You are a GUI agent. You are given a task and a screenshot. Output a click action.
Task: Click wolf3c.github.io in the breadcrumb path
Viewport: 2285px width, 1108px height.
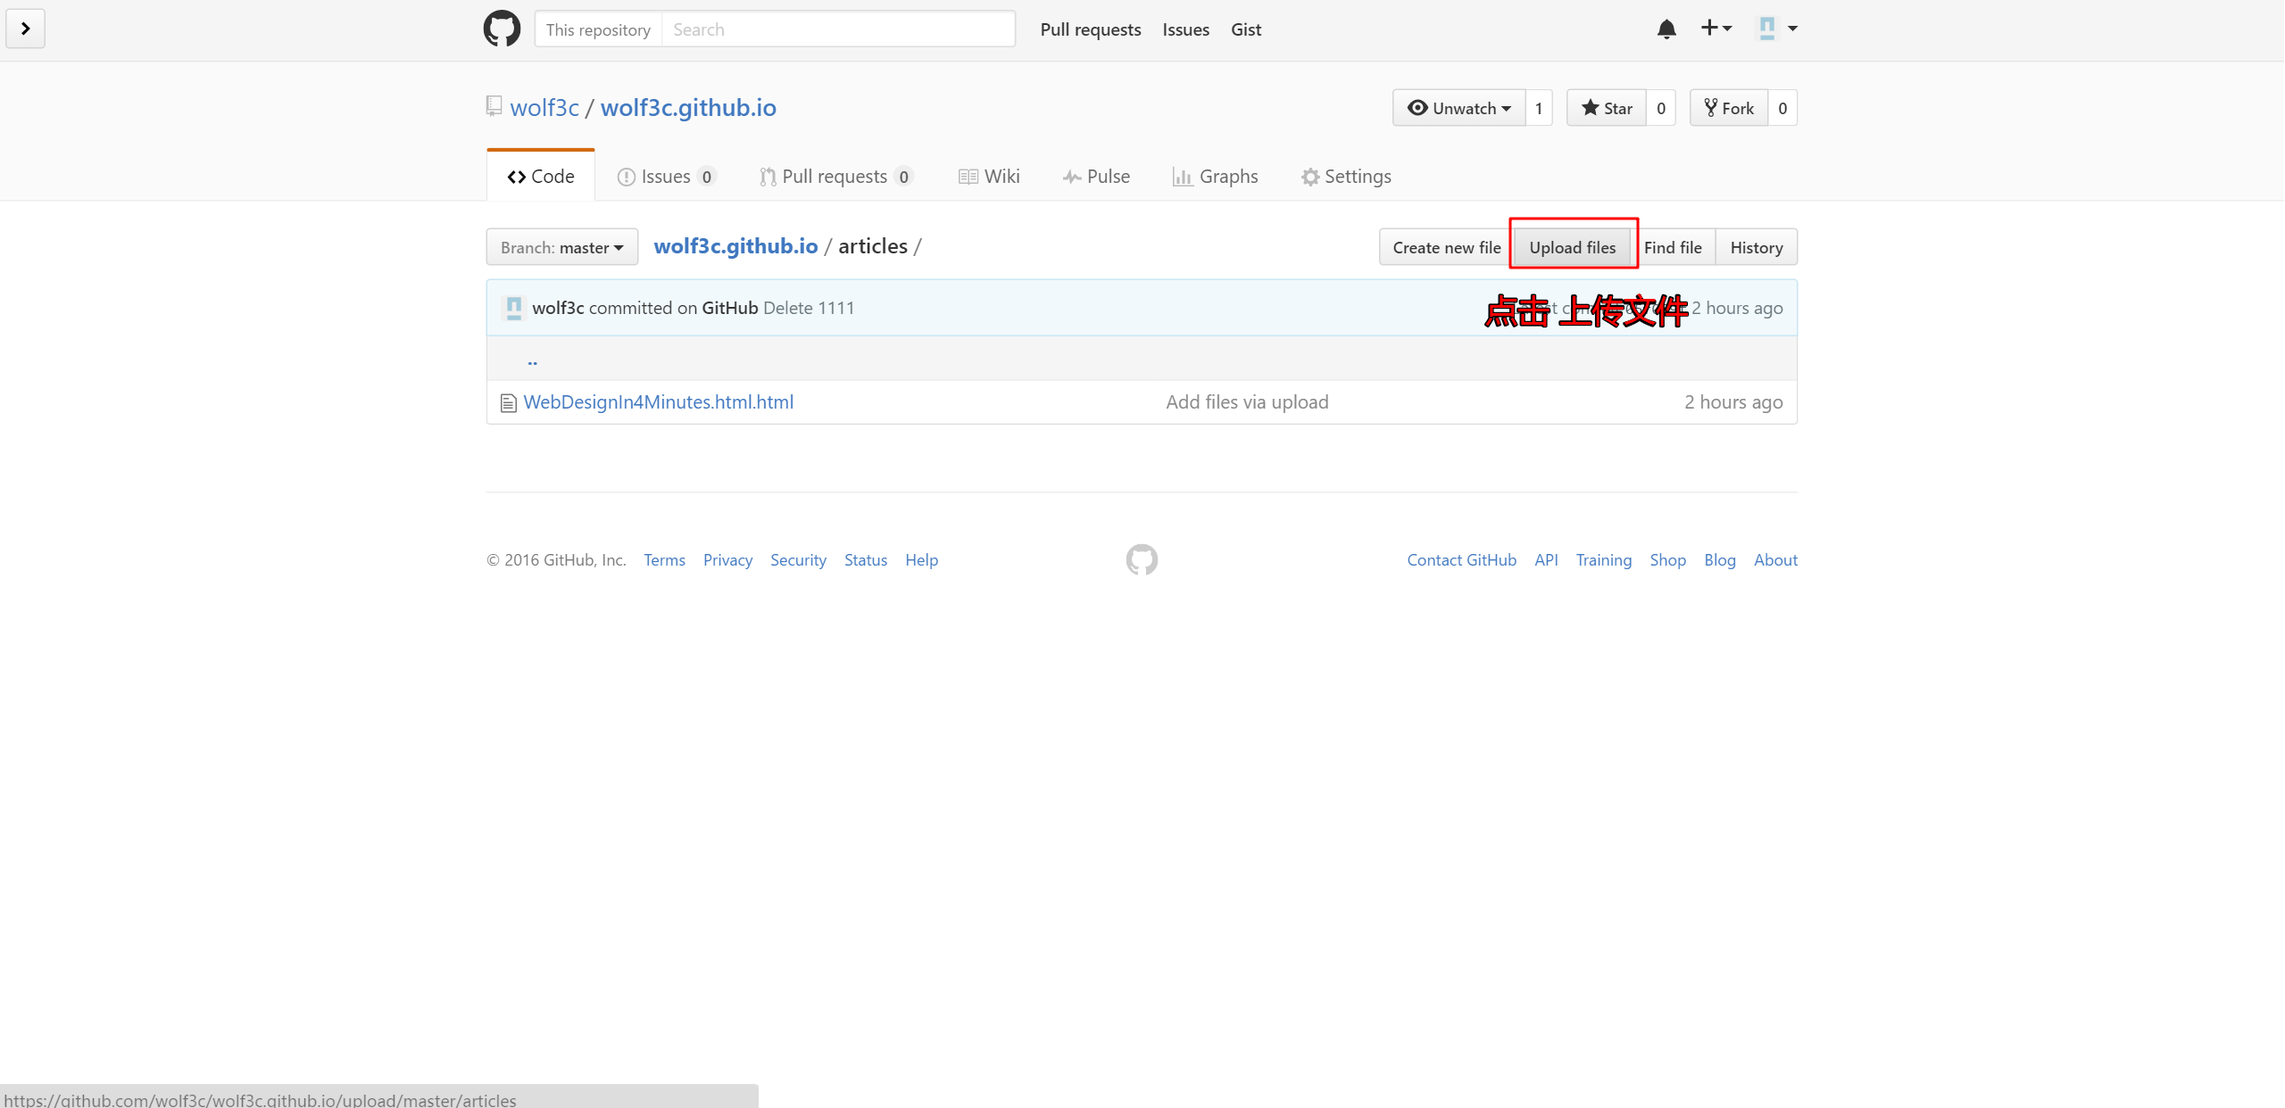click(735, 246)
